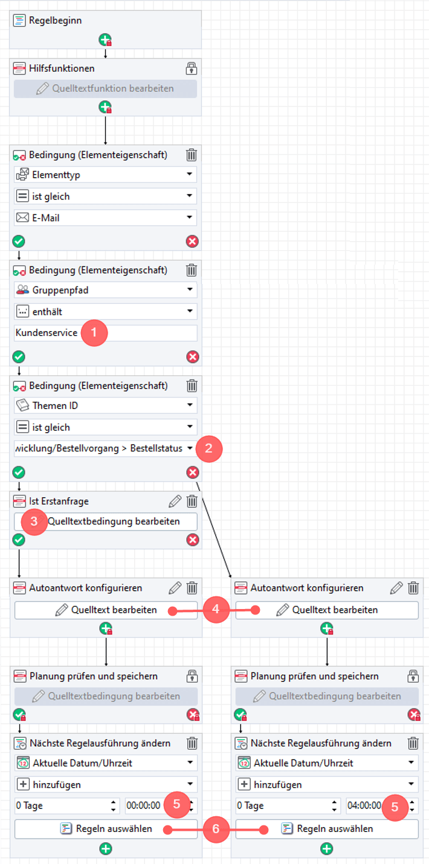
Task: Delete the right Autoantwort konfigurieren block
Action: click(413, 587)
